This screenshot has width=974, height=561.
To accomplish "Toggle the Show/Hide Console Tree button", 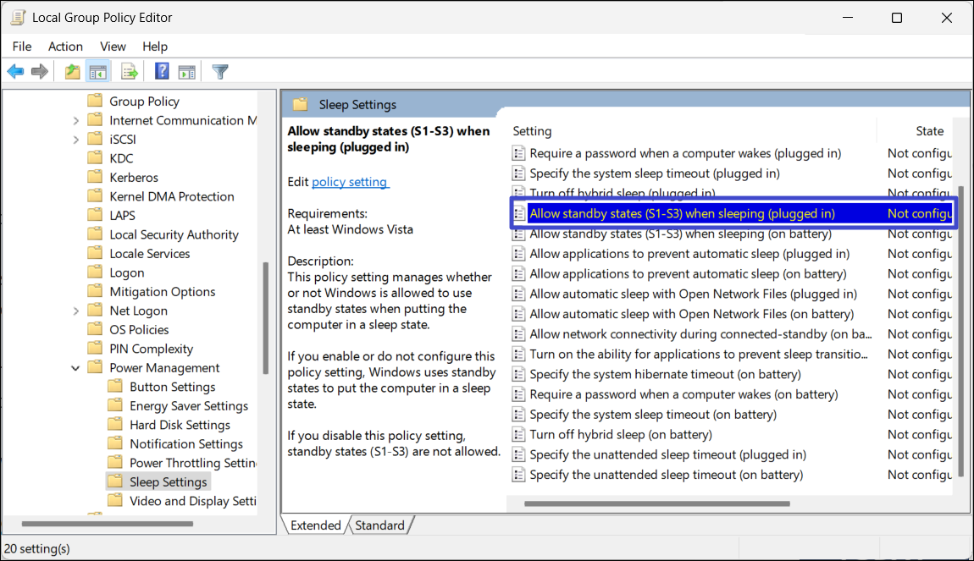I will click(98, 72).
